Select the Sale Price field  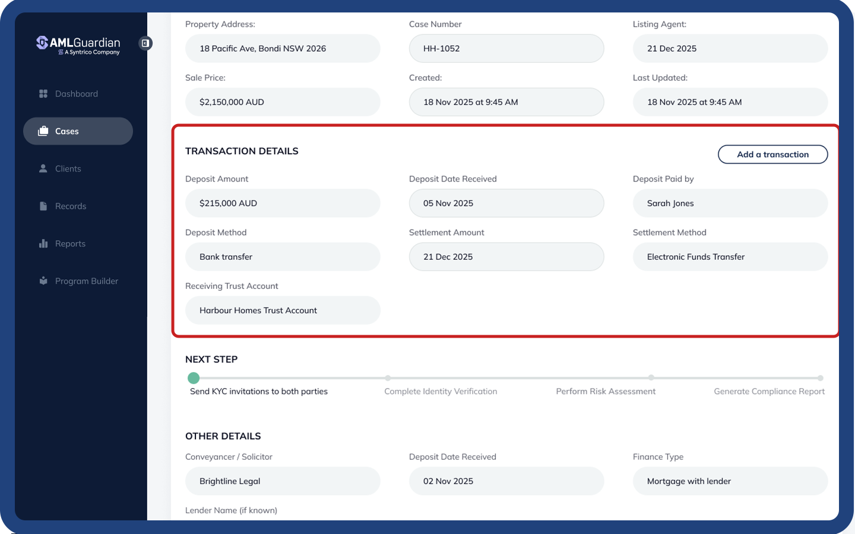coord(283,101)
